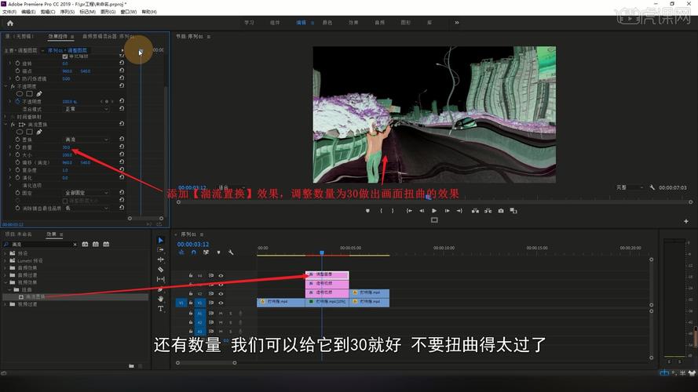This screenshot has height=392, width=698.
Task: Filter Accelerated Effects in Effects panel
Action: click(85, 245)
